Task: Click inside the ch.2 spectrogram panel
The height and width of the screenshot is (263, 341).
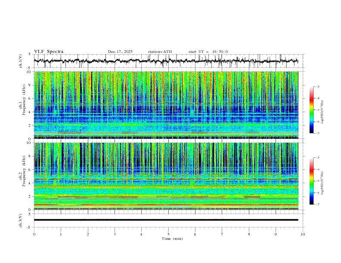Action: (168, 176)
